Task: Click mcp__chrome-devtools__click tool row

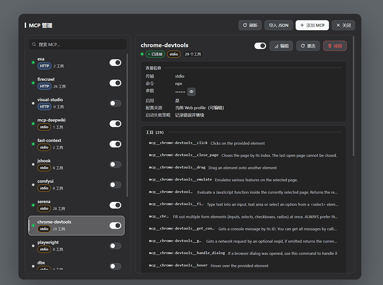Action: (243, 143)
